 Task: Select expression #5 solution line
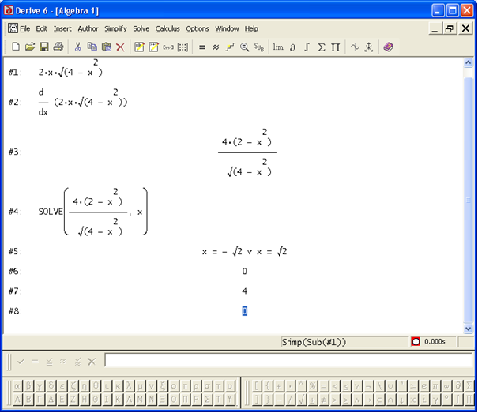244,252
